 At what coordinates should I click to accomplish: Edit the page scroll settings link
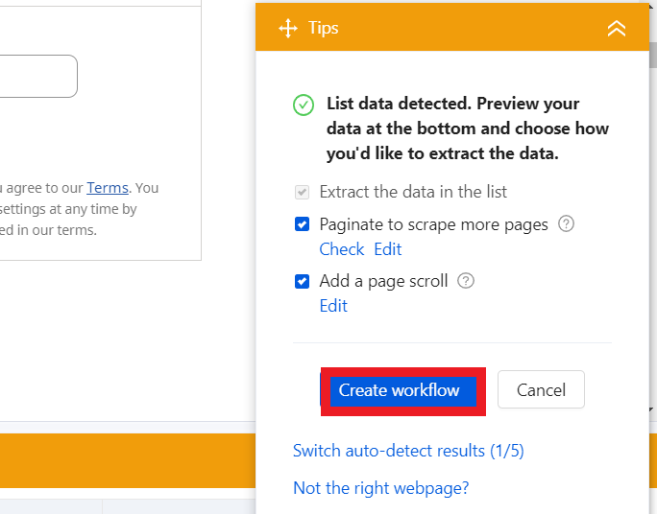click(333, 306)
